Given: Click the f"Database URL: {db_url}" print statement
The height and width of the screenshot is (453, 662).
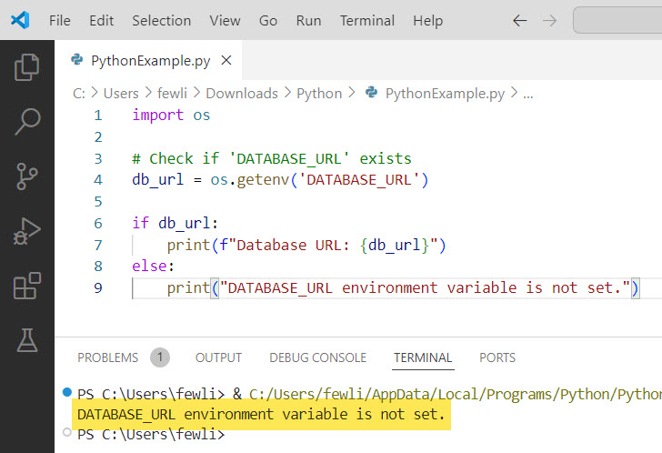Looking at the screenshot, I should pyautogui.click(x=306, y=245).
